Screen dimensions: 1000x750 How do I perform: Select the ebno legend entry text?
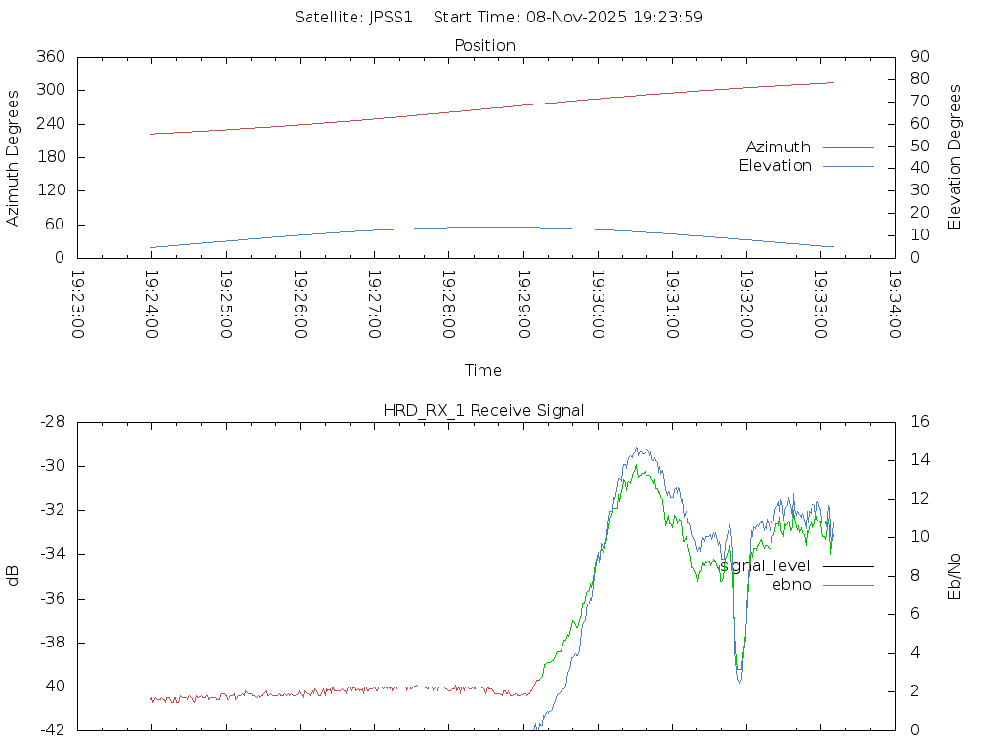(x=791, y=585)
